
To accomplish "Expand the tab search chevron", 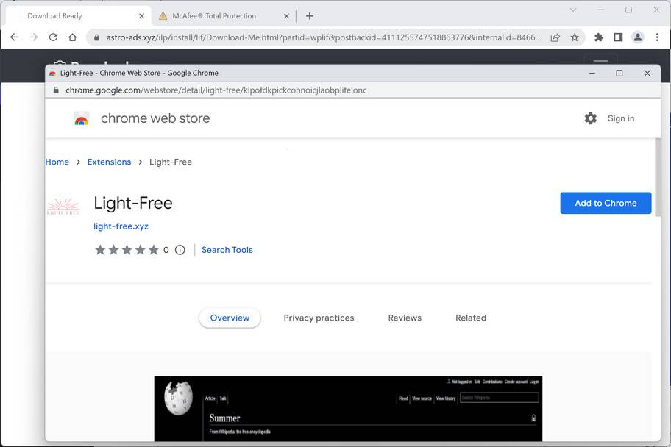I will point(574,10).
